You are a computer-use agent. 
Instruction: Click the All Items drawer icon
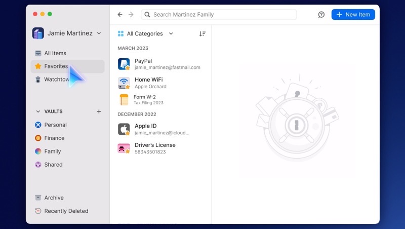coord(38,53)
